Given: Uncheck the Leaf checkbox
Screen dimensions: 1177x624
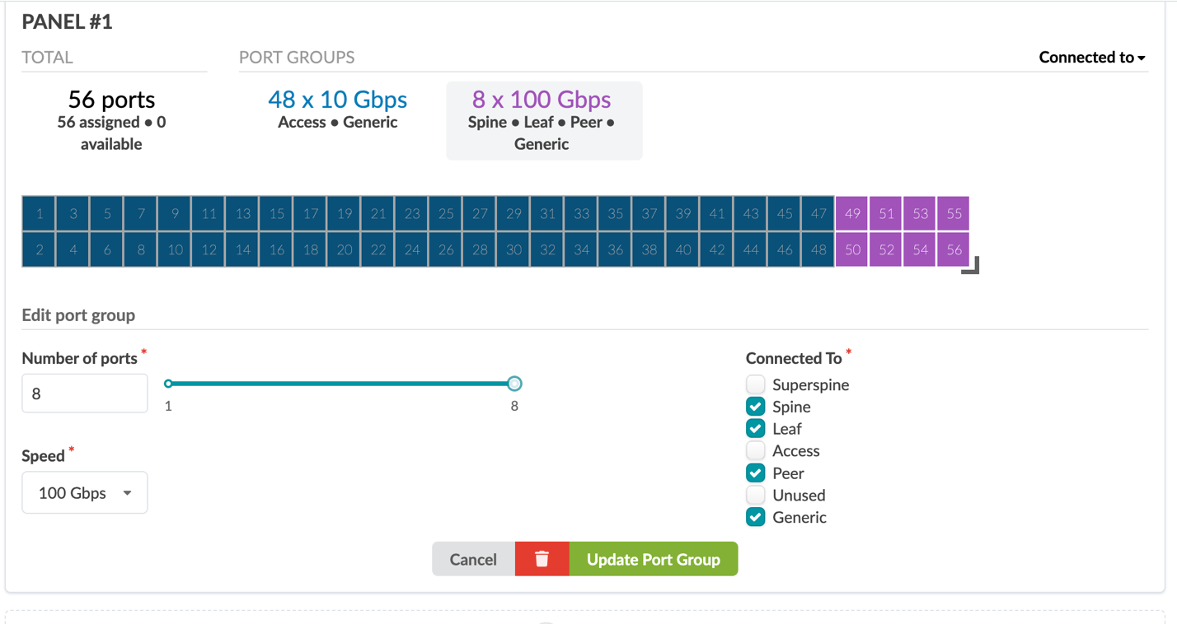Looking at the screenshot, I should point(755,429).
